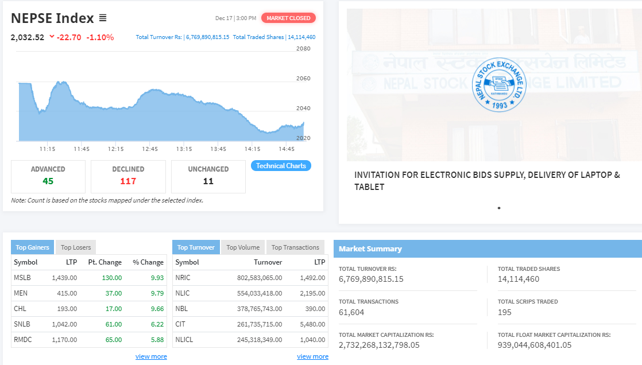This screenshot has height=365, width=642.
Task: Click the total transactions value 61,604
Action: 351,312
